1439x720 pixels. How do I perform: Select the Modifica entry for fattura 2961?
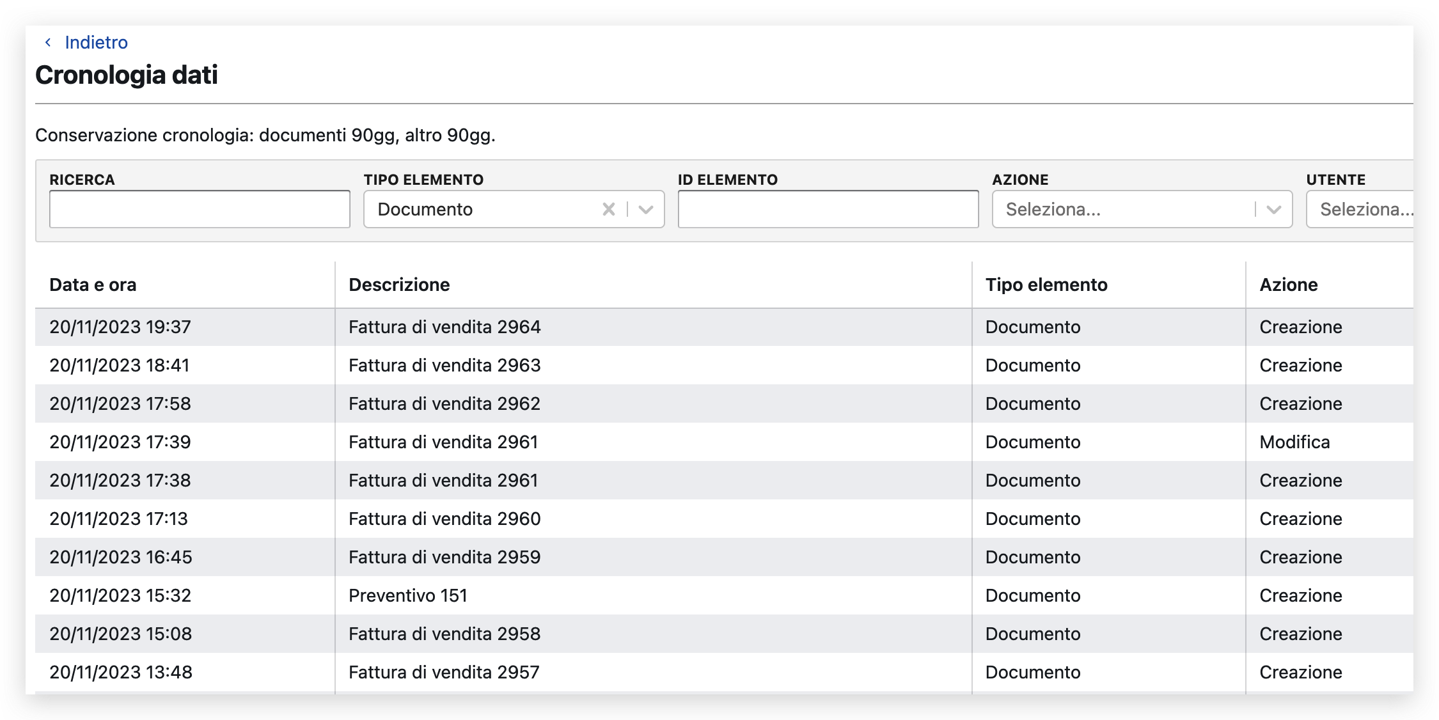click(1294, 442)
